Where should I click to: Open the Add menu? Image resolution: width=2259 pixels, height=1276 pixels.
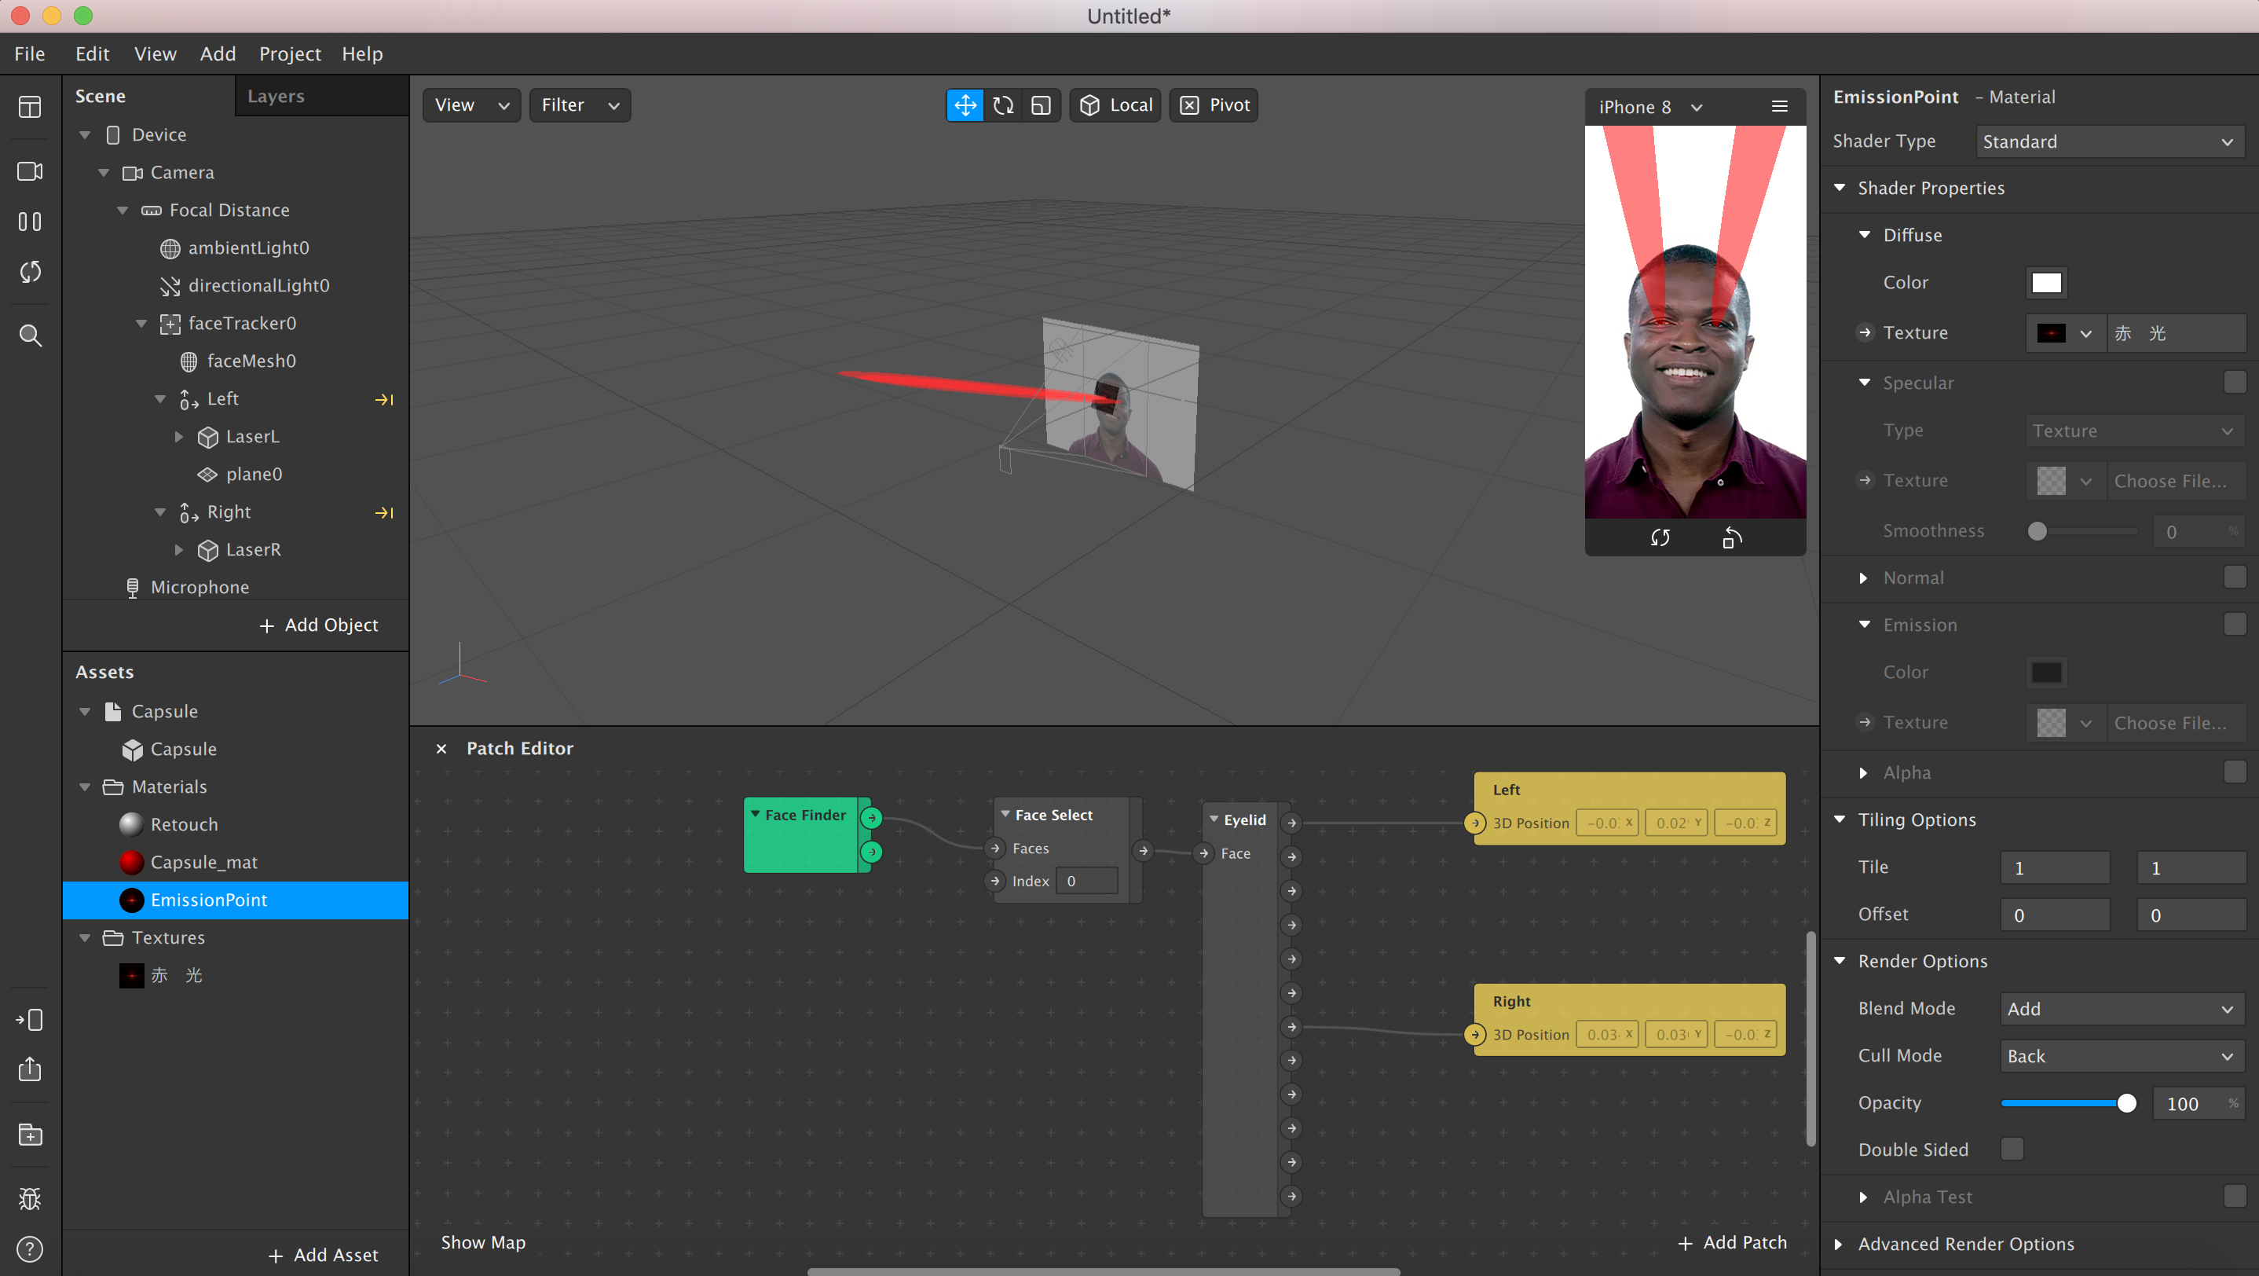click(218, 54)
